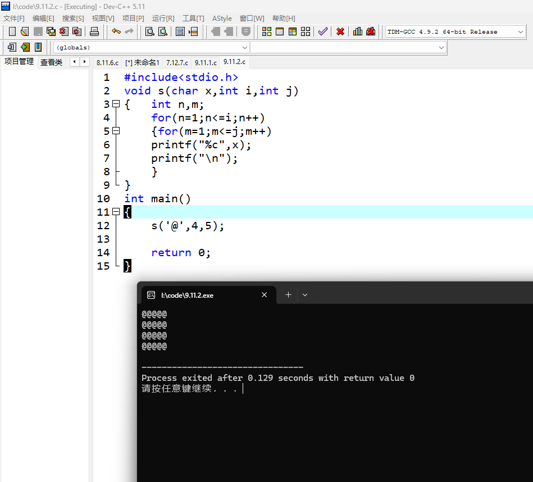Click the Profile Analysis chart icon
The width and height of the screenshot is (533, 482).
pos(358,31)
